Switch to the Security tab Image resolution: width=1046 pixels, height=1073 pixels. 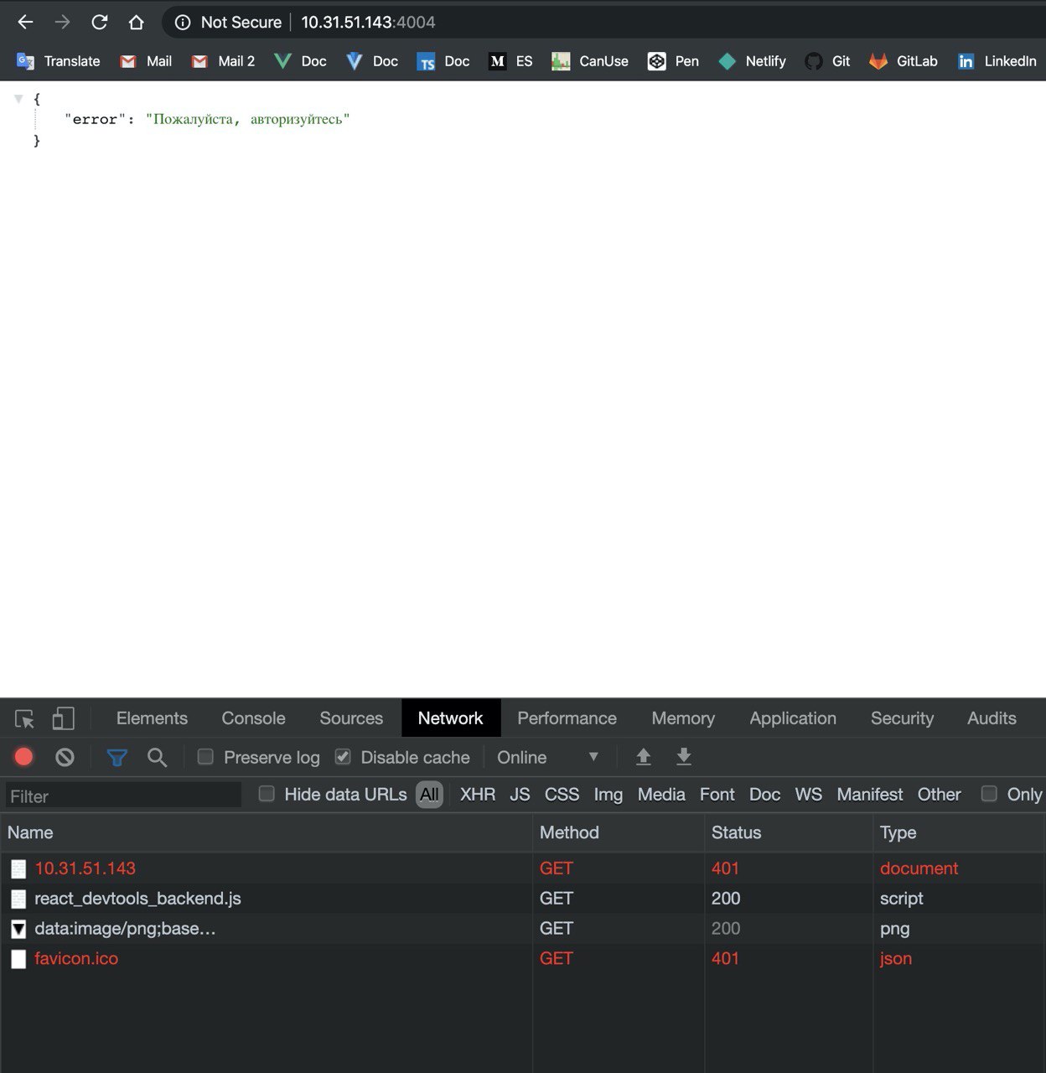(x=902, y=718)
